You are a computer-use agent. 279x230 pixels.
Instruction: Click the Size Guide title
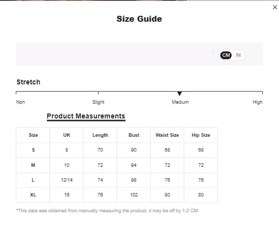[139, 19]
